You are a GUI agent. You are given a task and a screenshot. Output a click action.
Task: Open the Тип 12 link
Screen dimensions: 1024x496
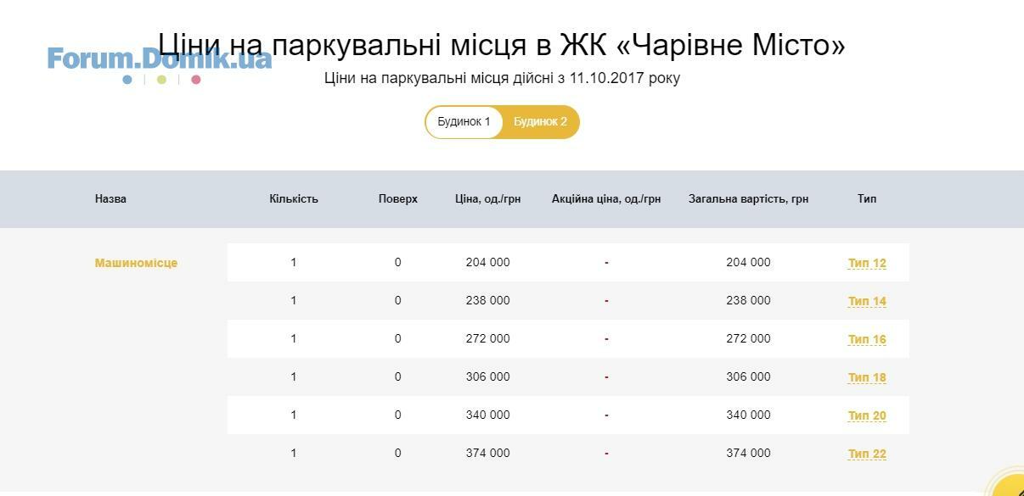tap(867, 263)
